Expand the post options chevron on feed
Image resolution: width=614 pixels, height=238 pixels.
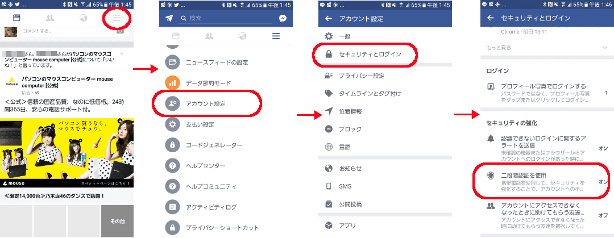tap(122, 53)
